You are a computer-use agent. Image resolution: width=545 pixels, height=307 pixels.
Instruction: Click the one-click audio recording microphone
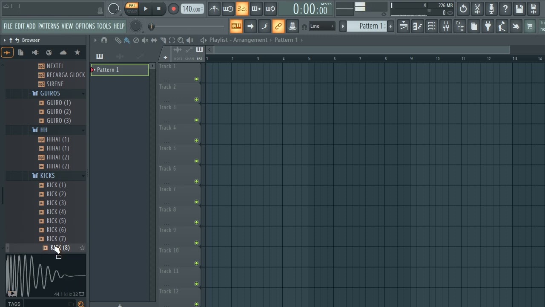click(491, 9)
